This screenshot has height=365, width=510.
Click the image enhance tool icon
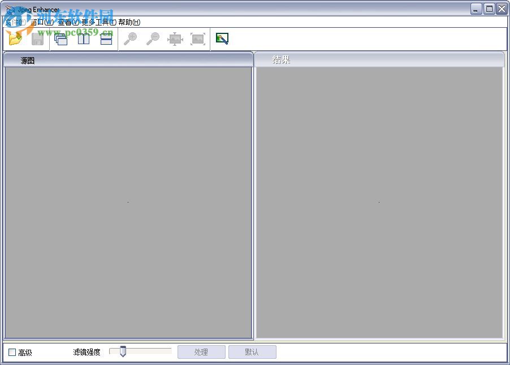point(222,38)
